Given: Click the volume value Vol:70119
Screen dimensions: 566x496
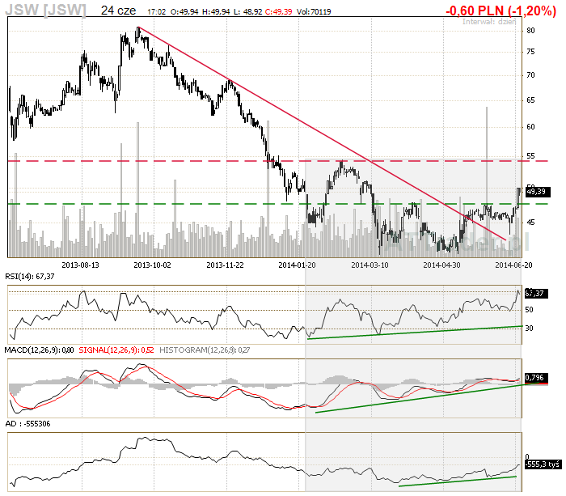Looking at the screenshot, I should click(314, 12).
